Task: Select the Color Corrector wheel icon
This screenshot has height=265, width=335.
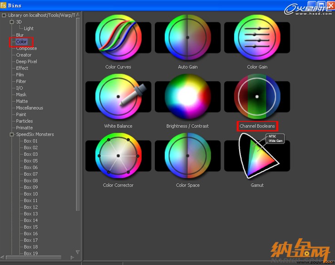Action: tap(118, 156)
